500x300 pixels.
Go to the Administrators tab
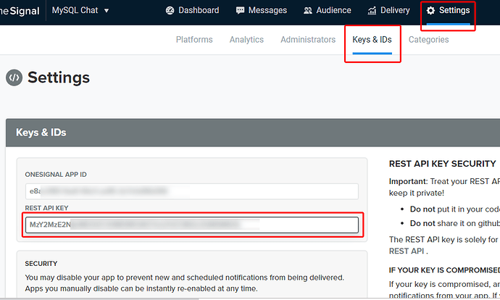pyautogui.click(x=308, y=40)
